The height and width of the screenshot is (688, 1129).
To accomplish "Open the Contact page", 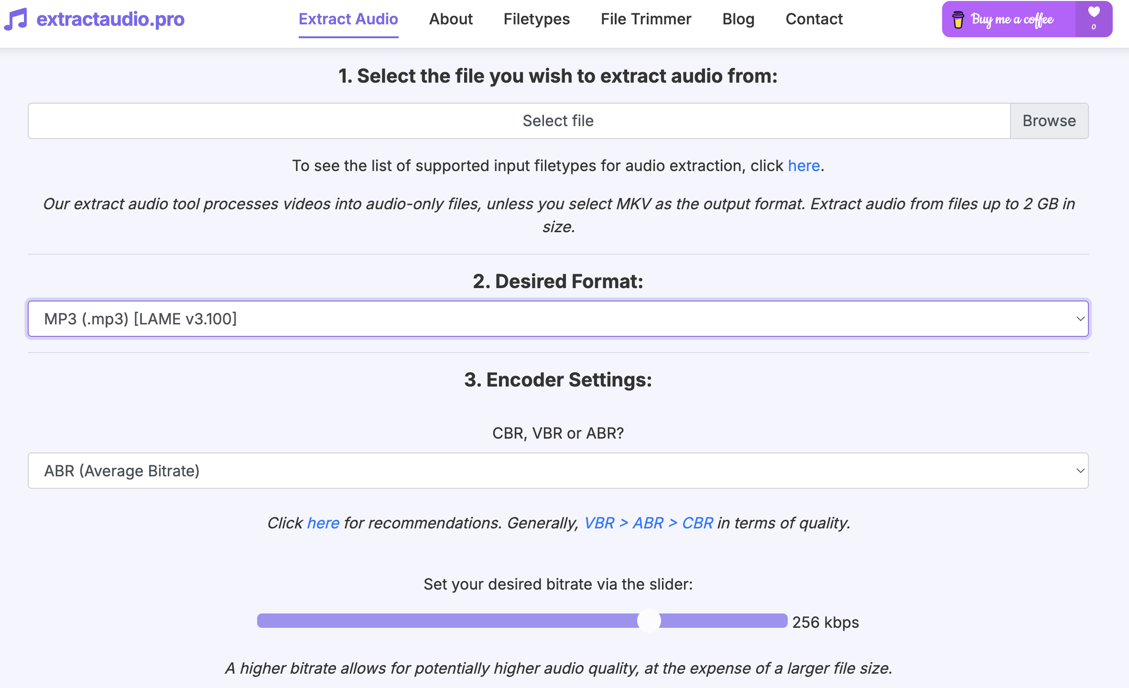I will 814,19.
